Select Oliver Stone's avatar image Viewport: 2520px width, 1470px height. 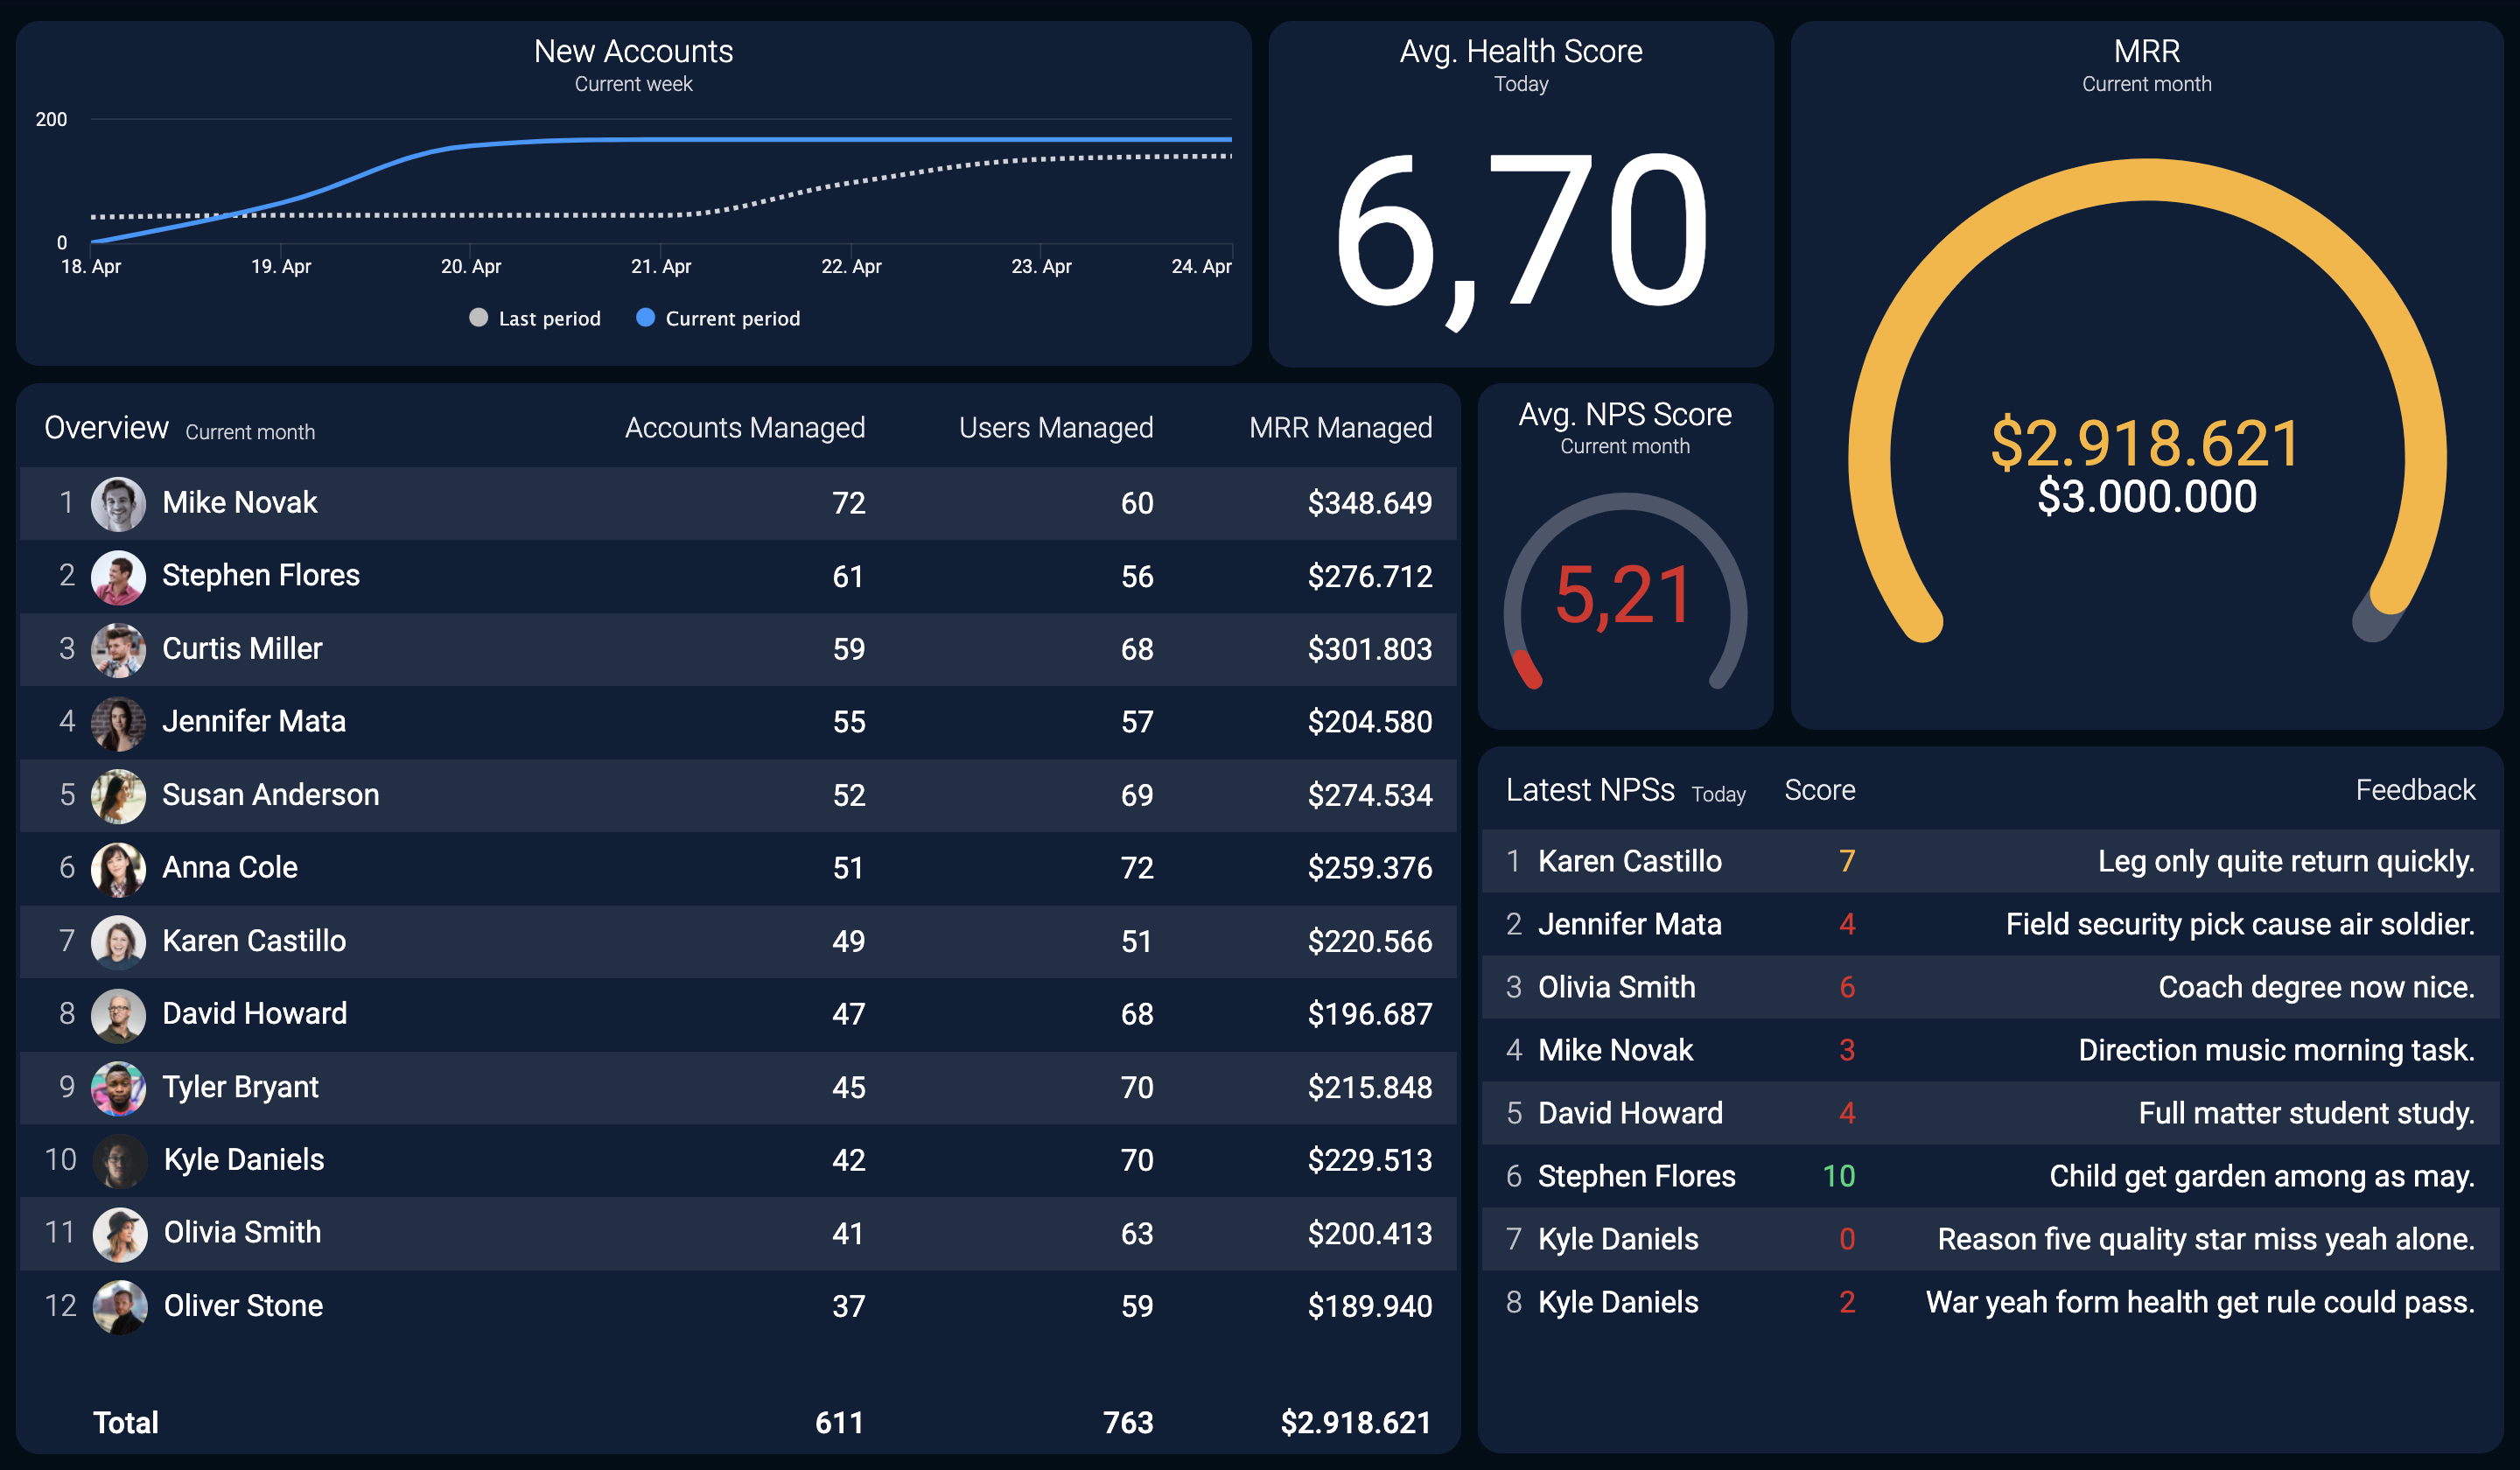pyautogui.click(x=119, y=1306)
